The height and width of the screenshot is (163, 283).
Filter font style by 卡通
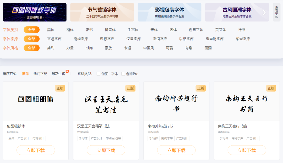128,48
